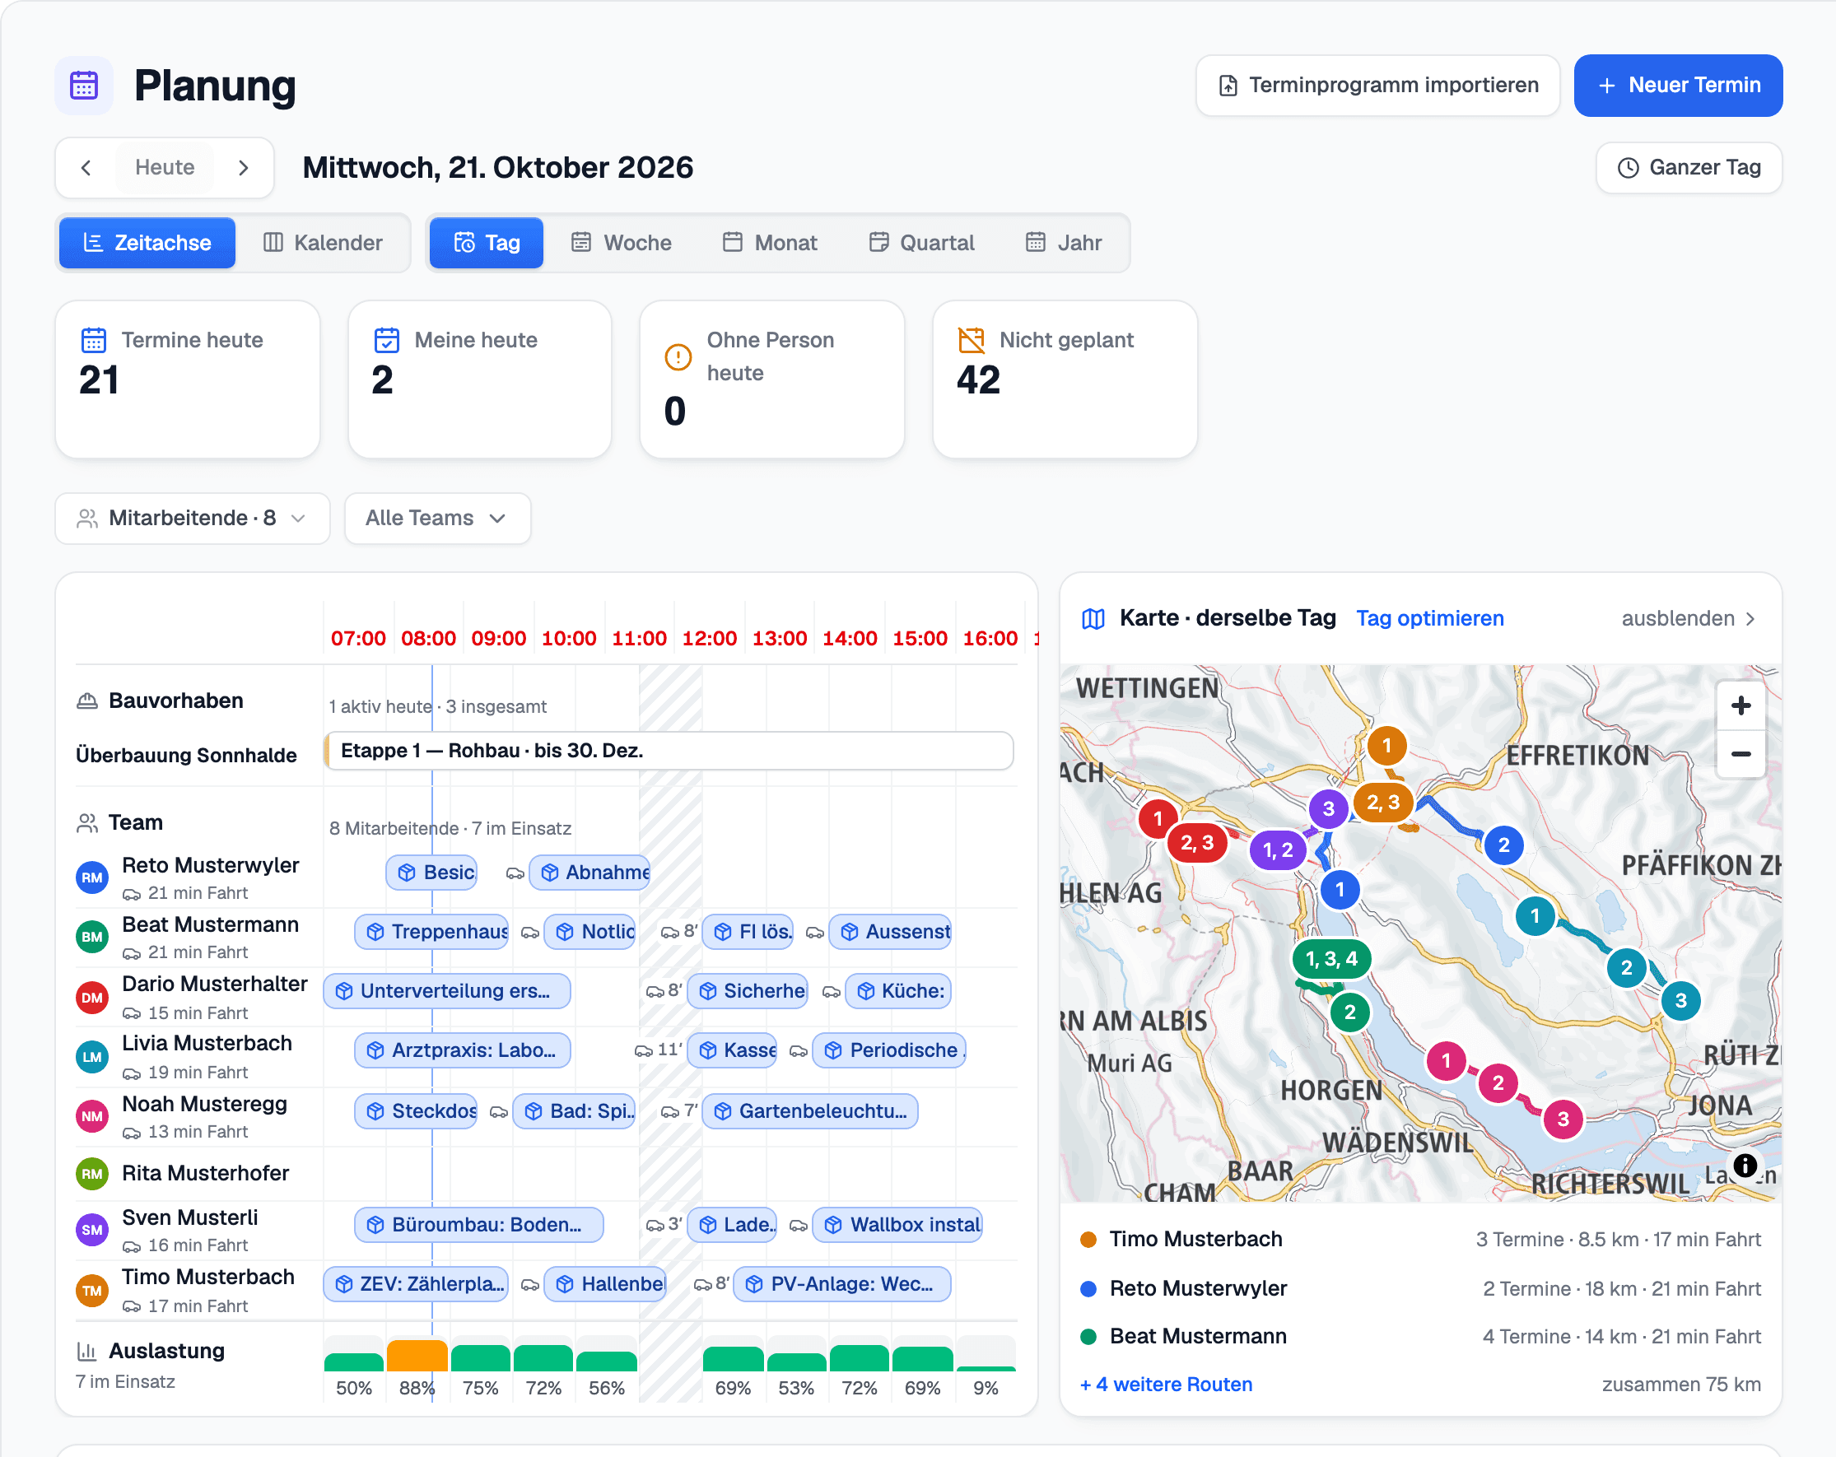Switch to Zeitachse view

coord(147,243)
